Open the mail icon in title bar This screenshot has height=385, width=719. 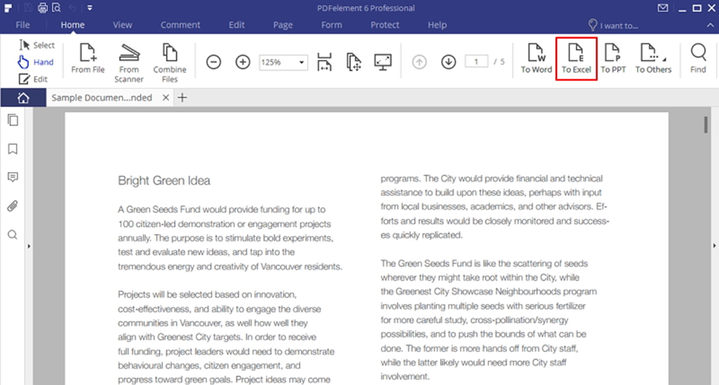tap(663, 8)
